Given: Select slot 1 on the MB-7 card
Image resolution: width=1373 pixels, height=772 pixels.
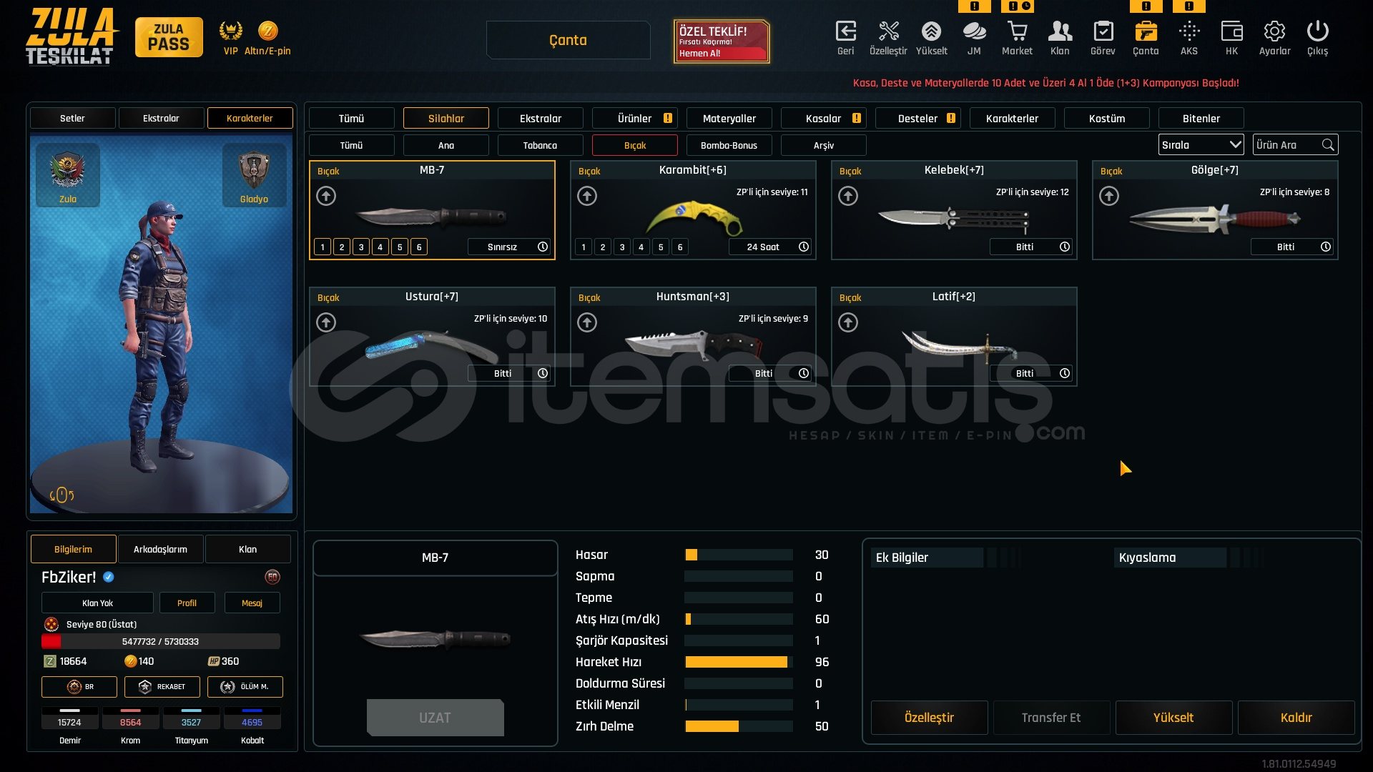Looking at the screenshot, I should (323, 247).
